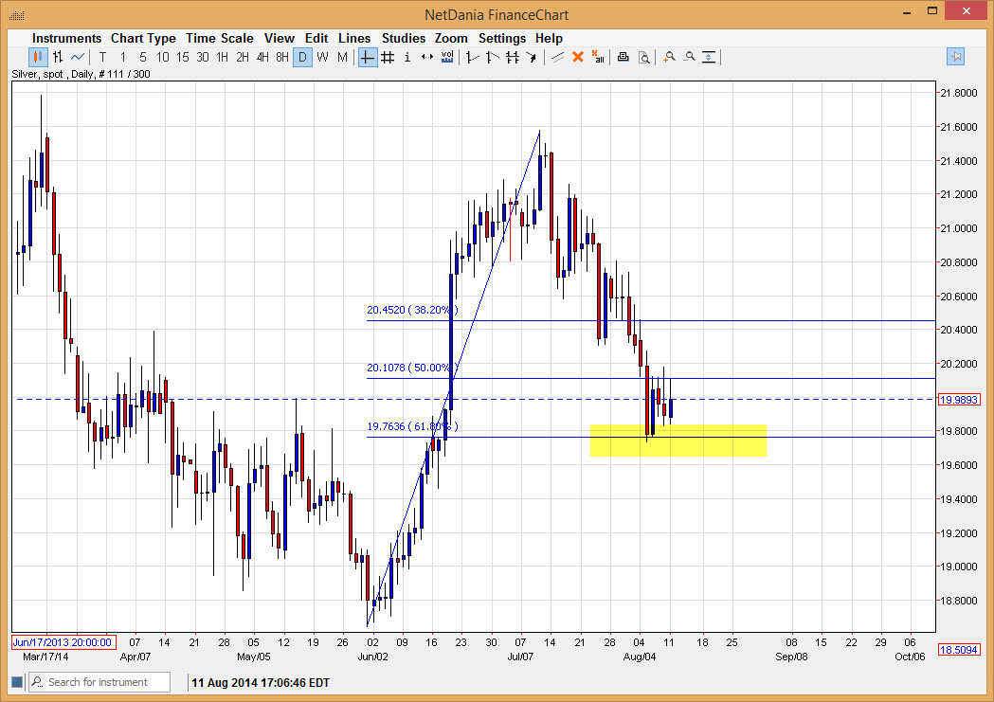The image size is (994, 702).
Task: Toggle the instrument info 'i' icon
Action: point(407,57)
